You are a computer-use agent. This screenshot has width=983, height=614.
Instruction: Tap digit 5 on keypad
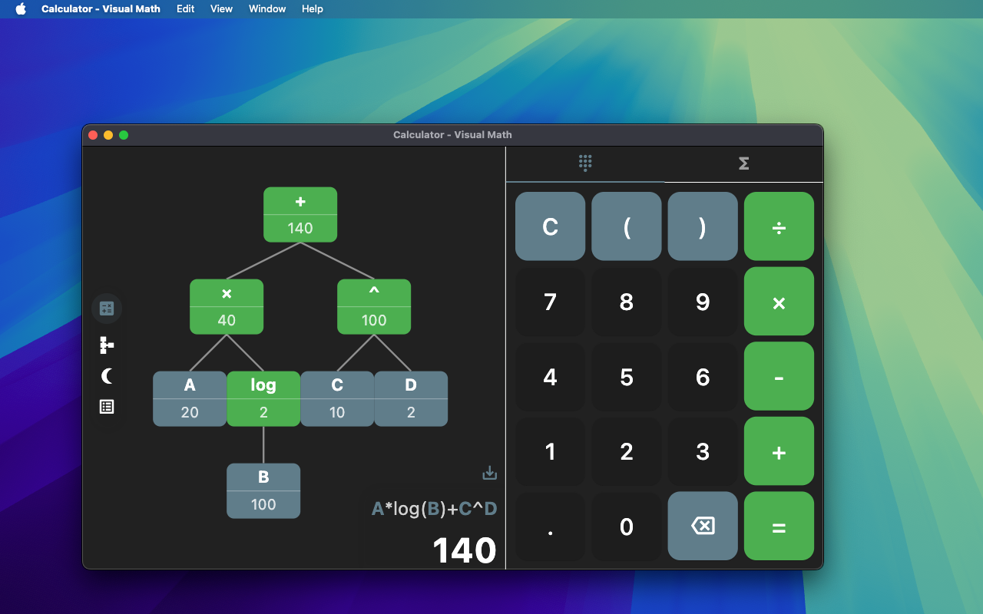[627, 376]
